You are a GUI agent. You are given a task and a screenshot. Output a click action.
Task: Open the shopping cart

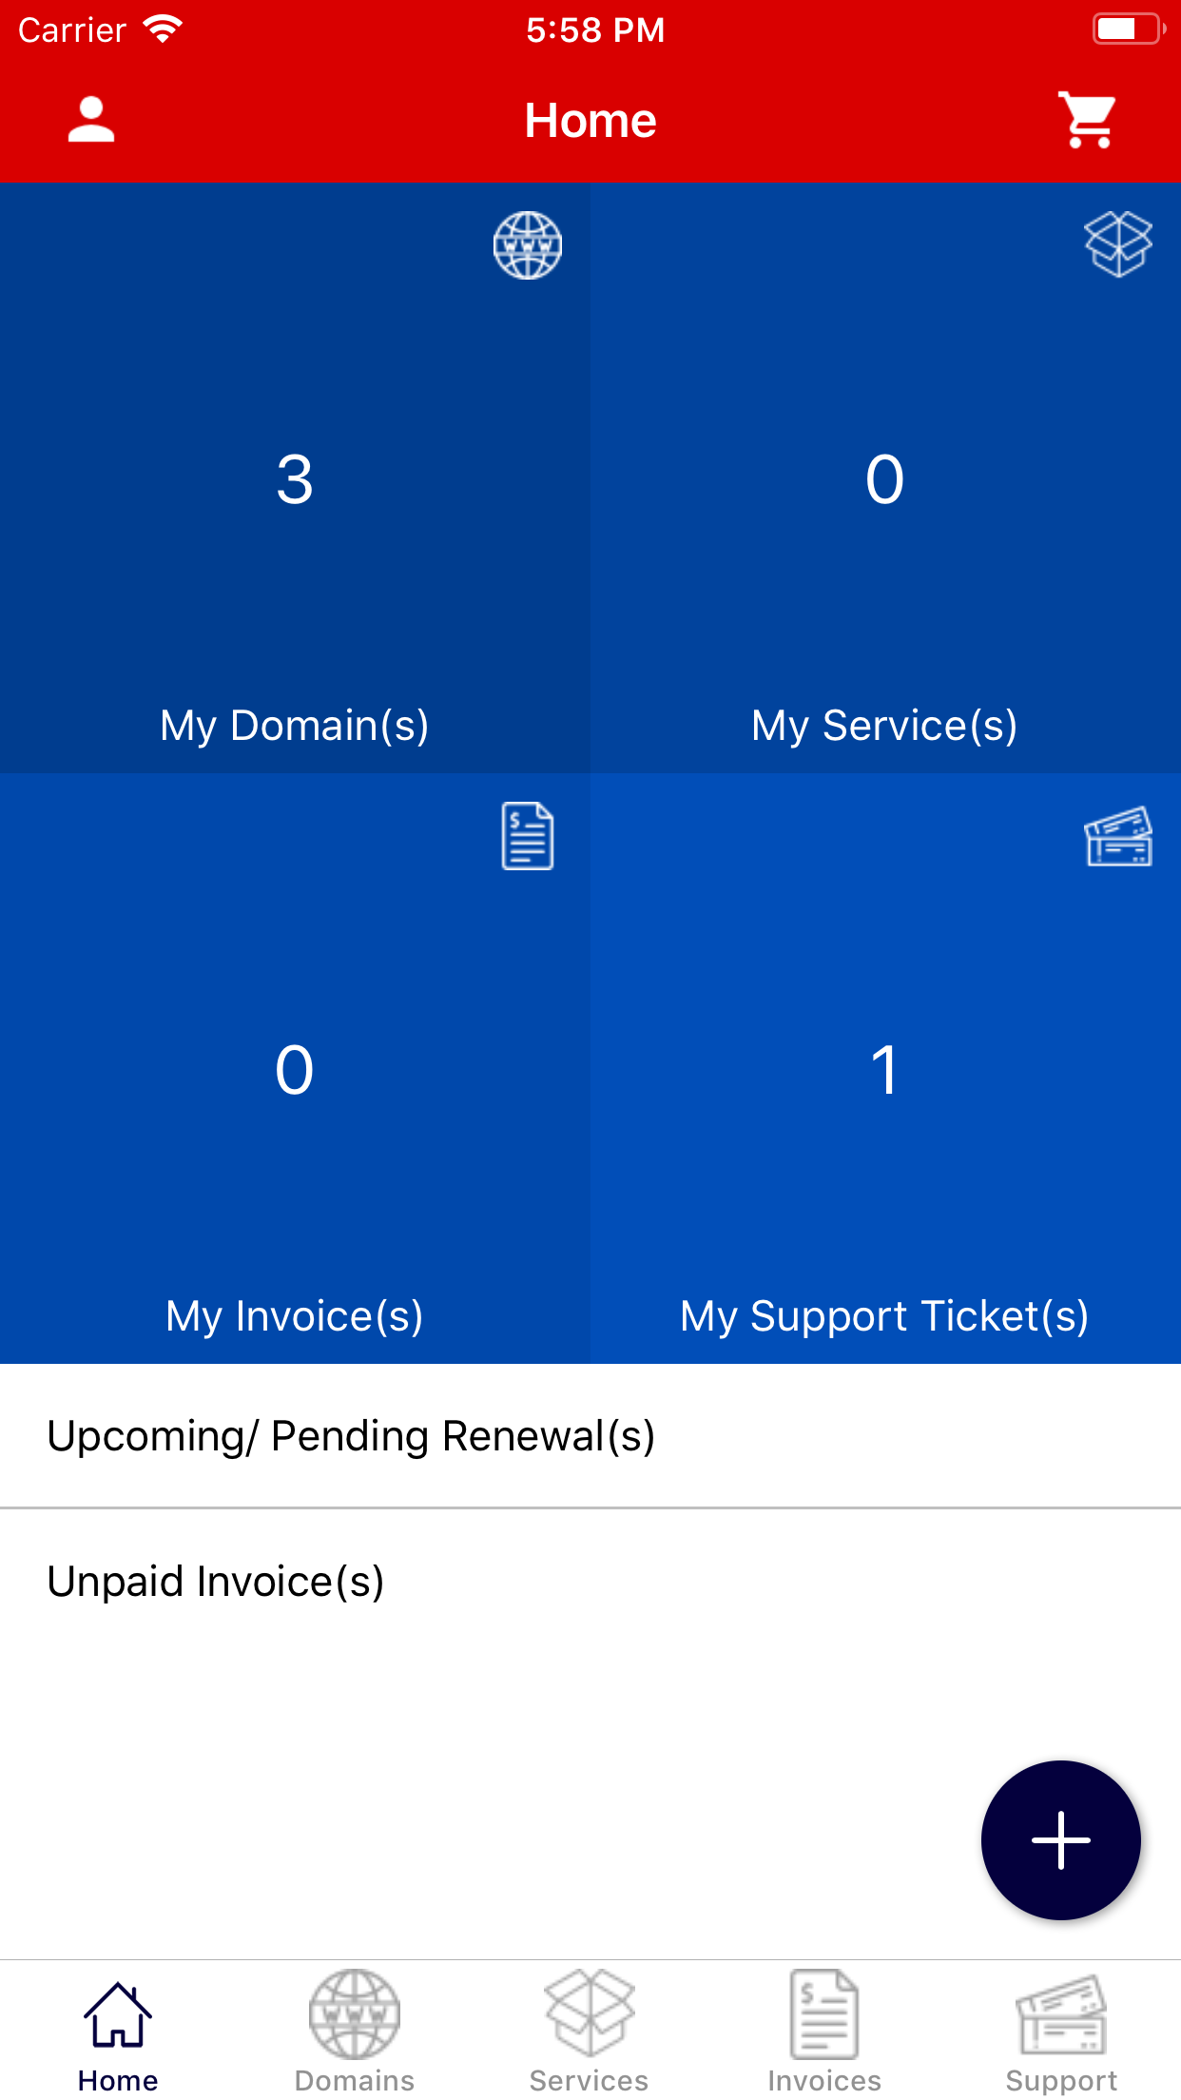click(1088, 120)
